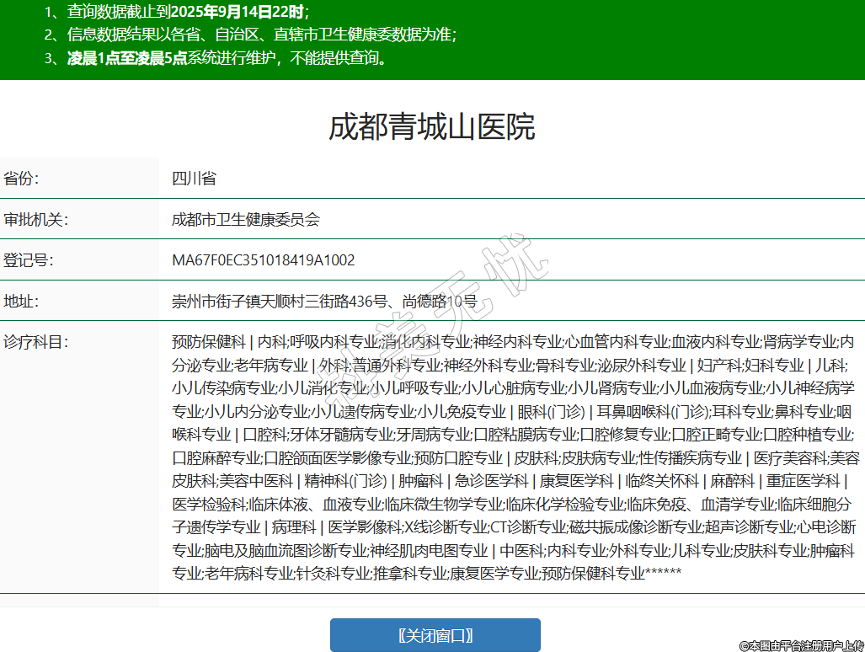Viewport: 865px width, 652px height.
Task: Click 重症医学科 in the department list
Action: click(x=803, y=481)
